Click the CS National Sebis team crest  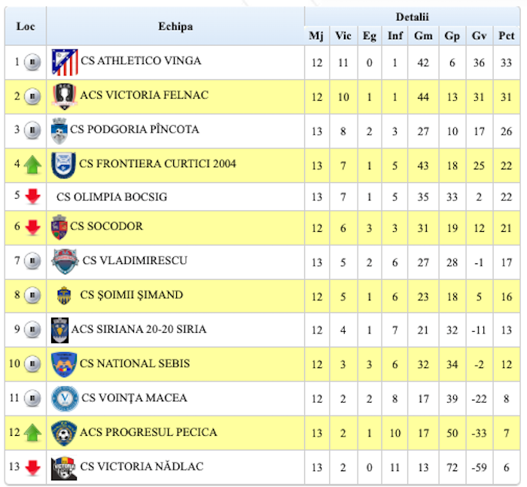point(64,364)
